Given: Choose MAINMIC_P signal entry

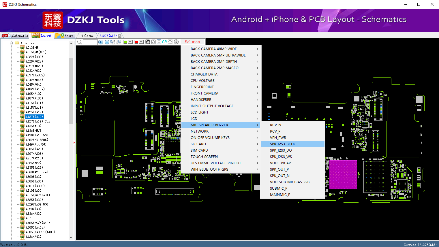Looking at the screenshot, I should pyautogui.click(x=292, y=195).
